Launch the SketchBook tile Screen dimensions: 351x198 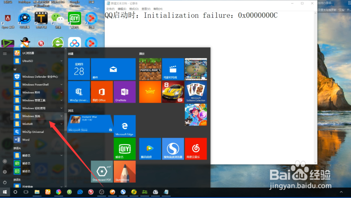[x=125, y=171]
